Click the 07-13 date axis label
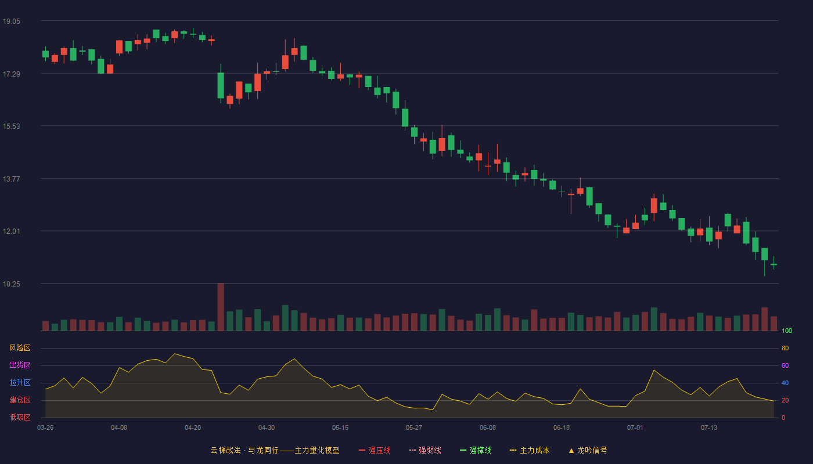The image size is (813, 464). coord(709,427)
